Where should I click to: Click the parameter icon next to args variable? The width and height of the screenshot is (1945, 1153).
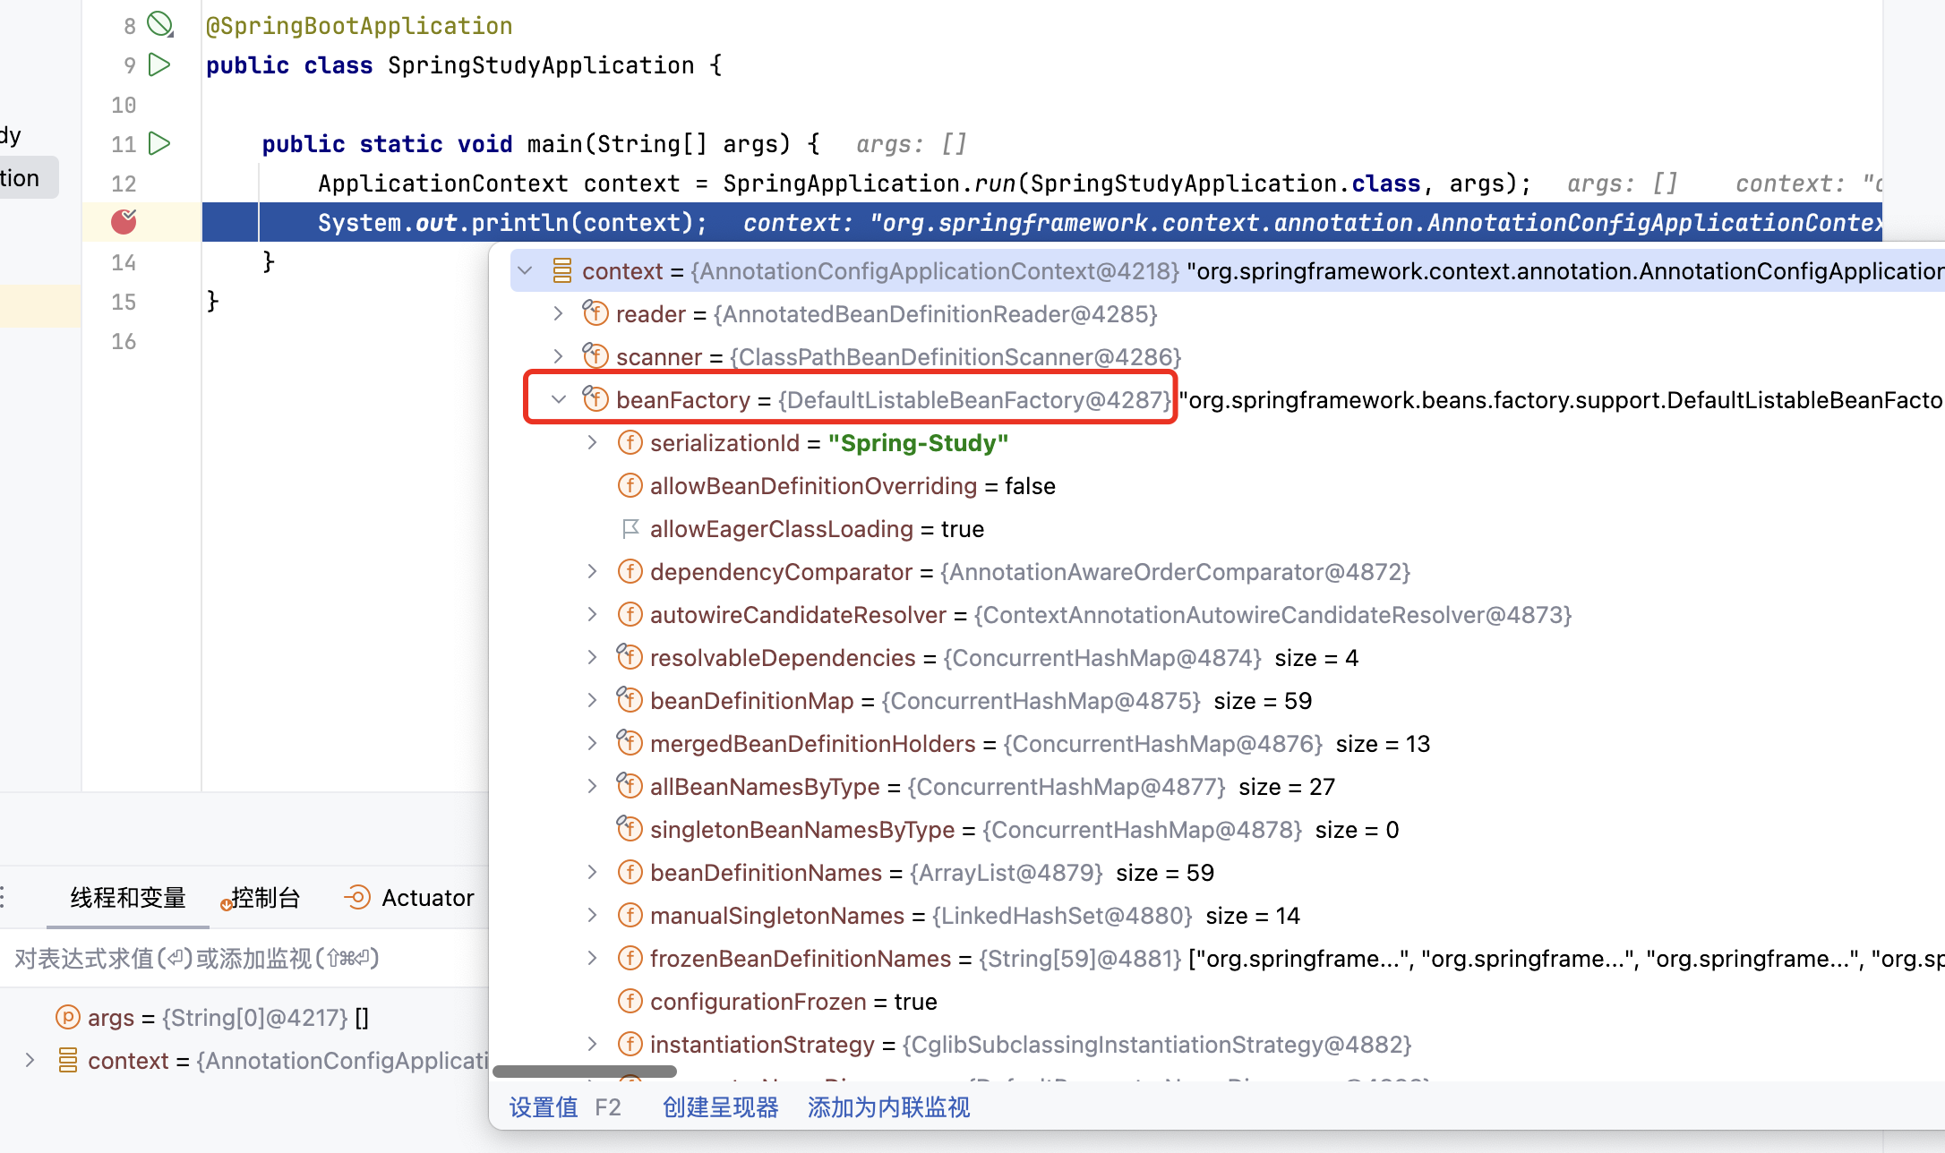tap(68, 1017)
